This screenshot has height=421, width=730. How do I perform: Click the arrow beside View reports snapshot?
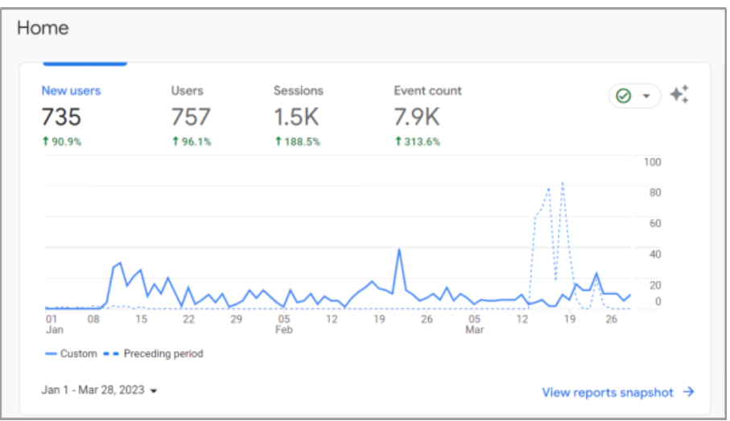coord(689,392)
